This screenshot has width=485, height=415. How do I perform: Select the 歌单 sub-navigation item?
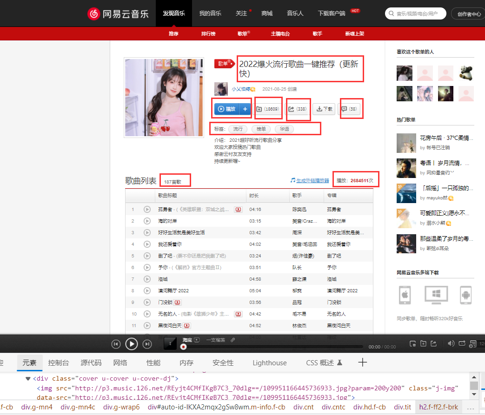tap(243, 33)
